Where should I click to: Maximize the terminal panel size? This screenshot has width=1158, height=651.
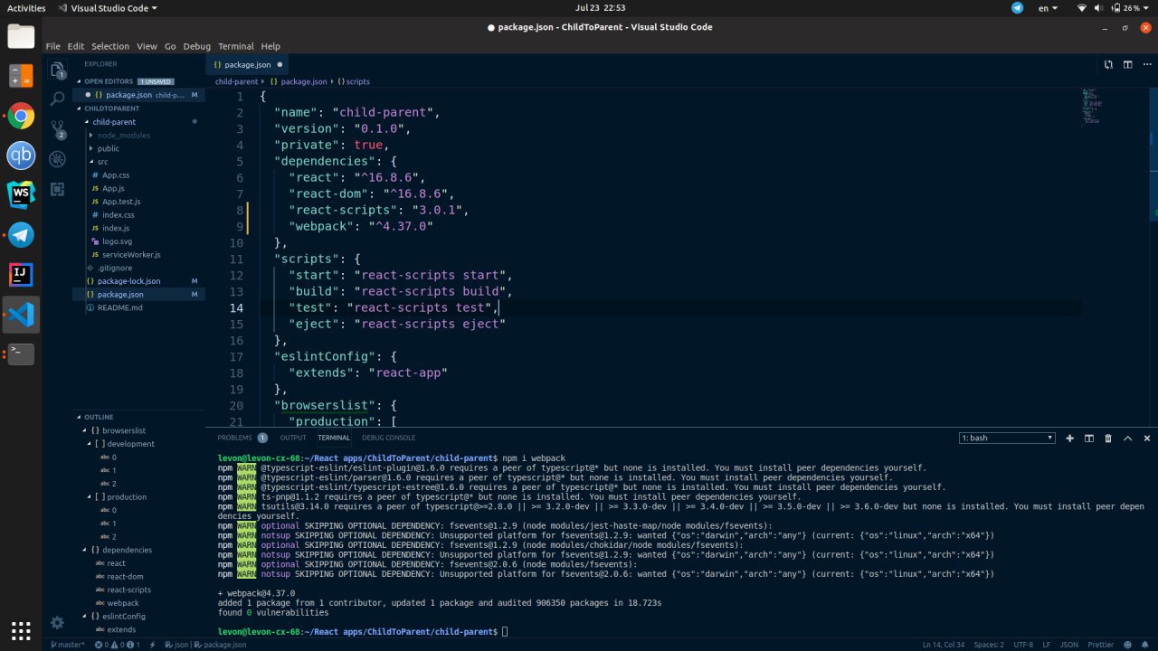(x=1127, y=438)
